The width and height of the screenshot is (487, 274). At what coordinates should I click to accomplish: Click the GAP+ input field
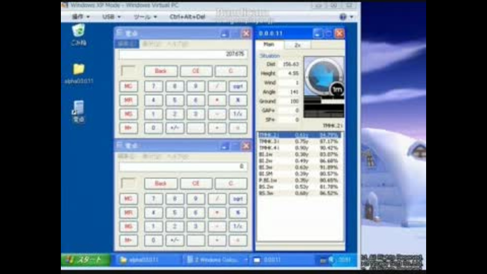click(289, 110)
